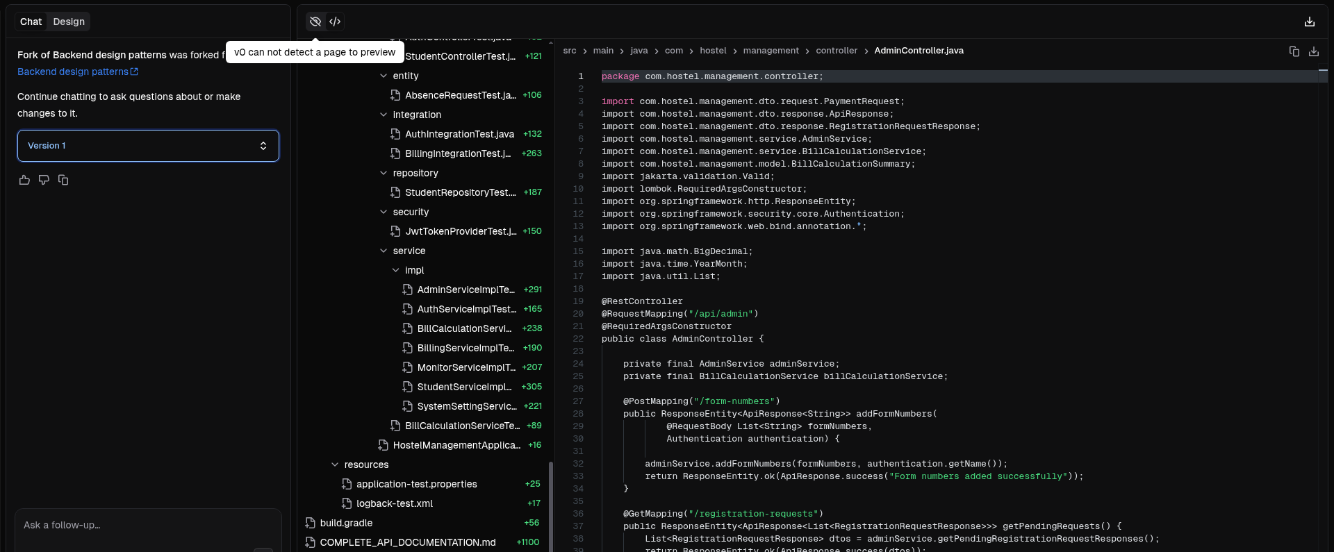Collapse the resources folder
This screenshot has height=552, width=1334.
click(366, 465)
